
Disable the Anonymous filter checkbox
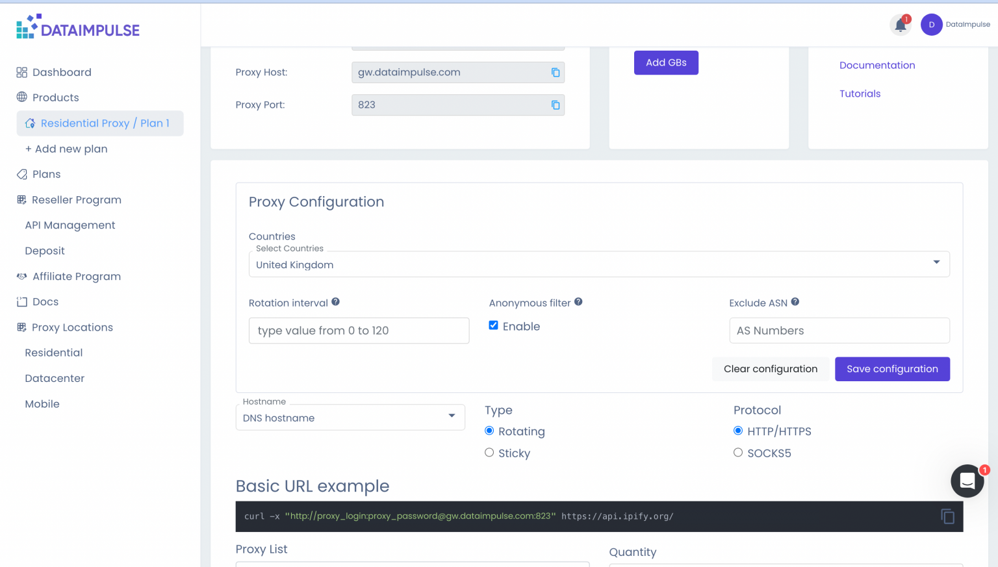tap(493, 325)
